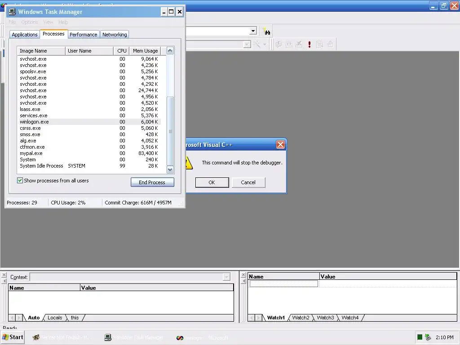Sort processes by Image Name column

click(x=41, y=51)
